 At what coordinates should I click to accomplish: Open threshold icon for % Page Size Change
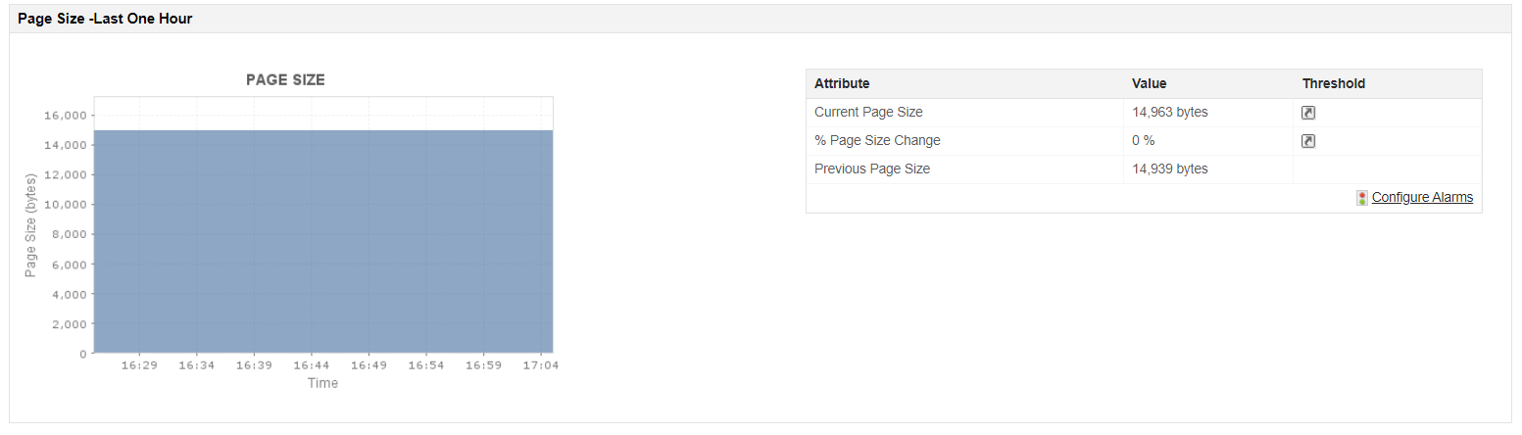tap(1308, 141)
